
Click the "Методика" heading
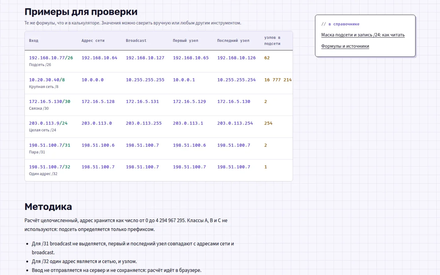48,206
